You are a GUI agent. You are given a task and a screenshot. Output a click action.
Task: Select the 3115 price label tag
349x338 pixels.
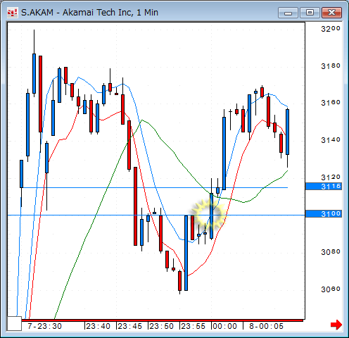tap(324, 187)
